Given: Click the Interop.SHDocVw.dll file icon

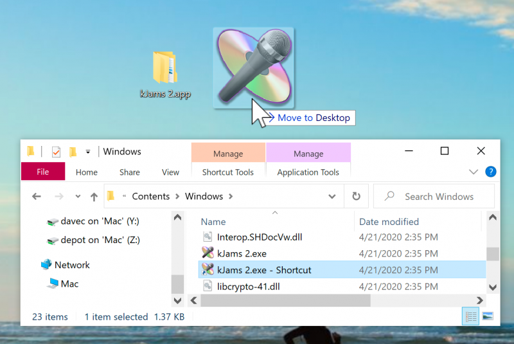Looking at the screenshot, I should coord(208,237).
